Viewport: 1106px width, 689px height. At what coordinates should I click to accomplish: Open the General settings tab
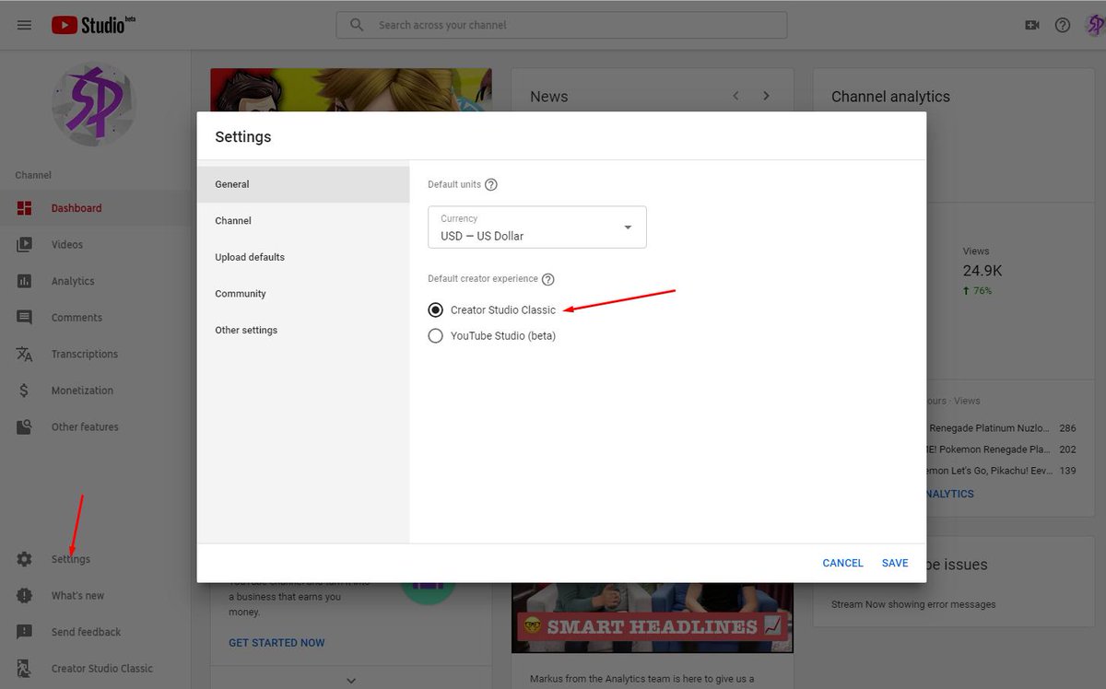click(x=303, y=184)
